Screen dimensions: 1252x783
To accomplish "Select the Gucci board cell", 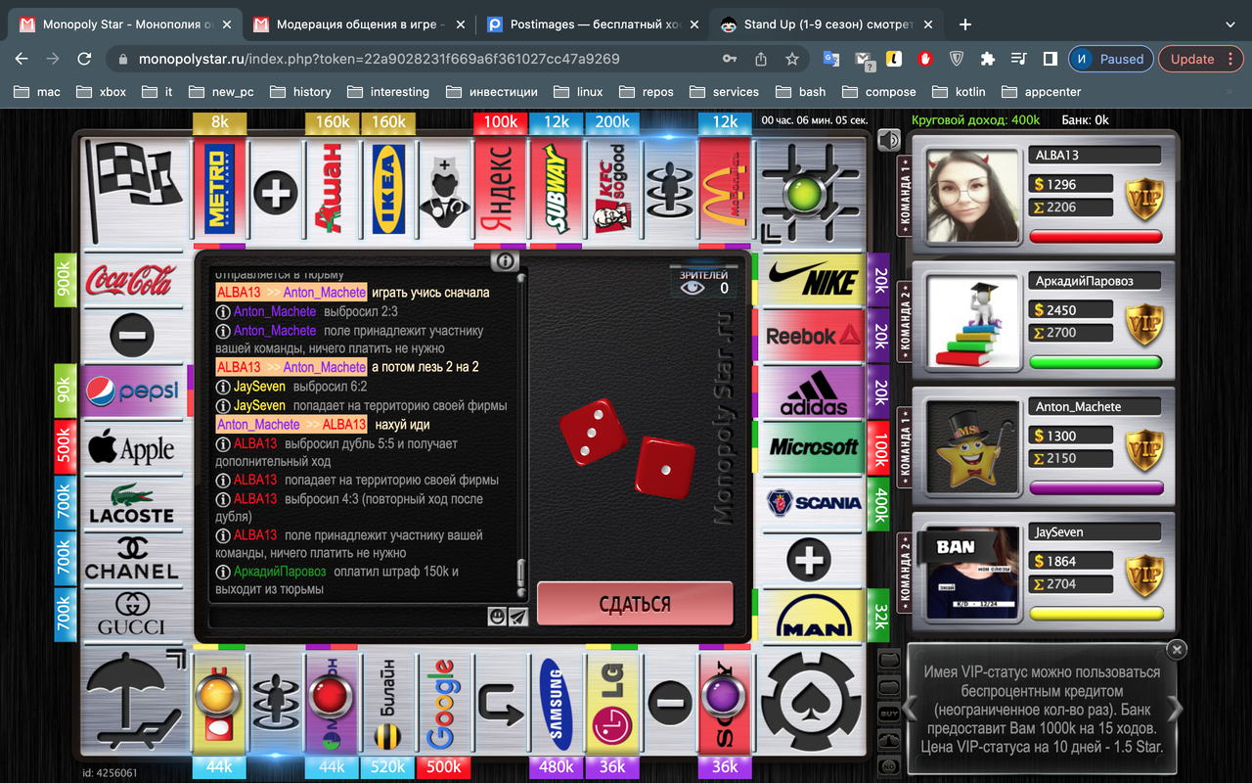I will [131, 616].
